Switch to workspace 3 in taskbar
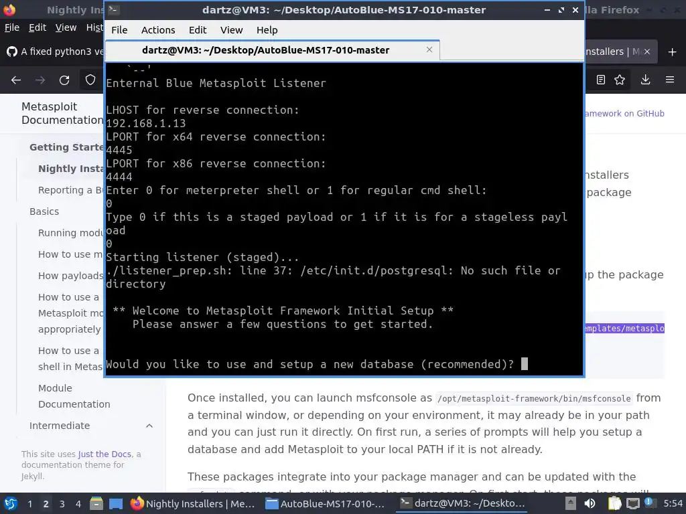This screenshot has height=514, width=686. (62, 504)
